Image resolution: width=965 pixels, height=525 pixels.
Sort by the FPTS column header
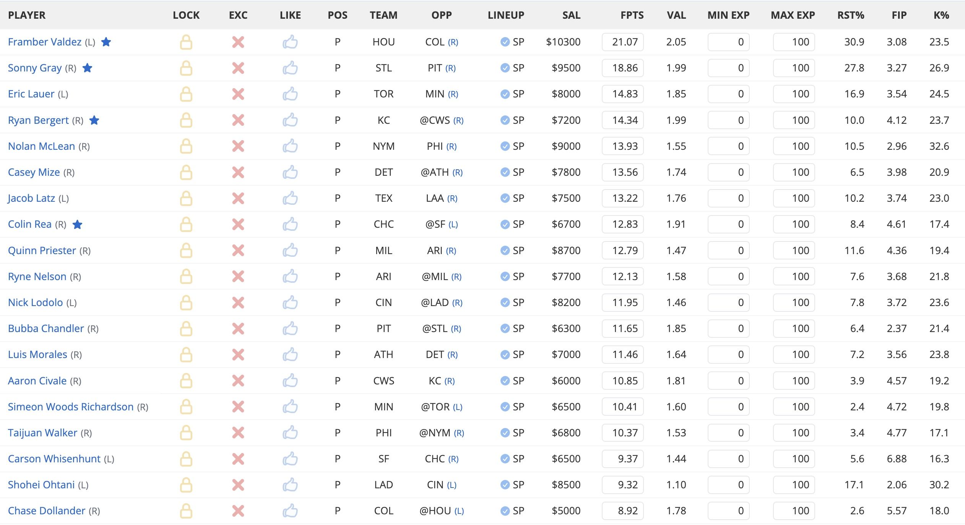tap(632, 15)
